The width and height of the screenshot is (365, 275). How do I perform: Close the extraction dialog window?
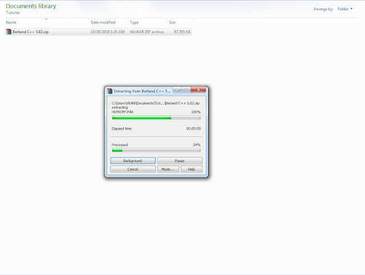pyautogui.click(x=198, y=90)
